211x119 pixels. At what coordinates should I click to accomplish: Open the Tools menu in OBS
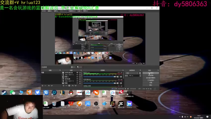point(79,11)
